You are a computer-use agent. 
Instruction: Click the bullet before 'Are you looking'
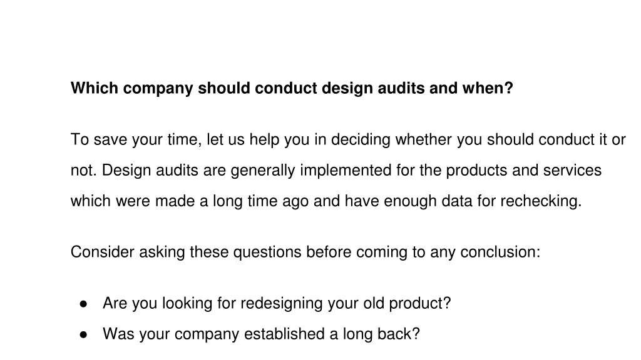click(x=84, y=304)
